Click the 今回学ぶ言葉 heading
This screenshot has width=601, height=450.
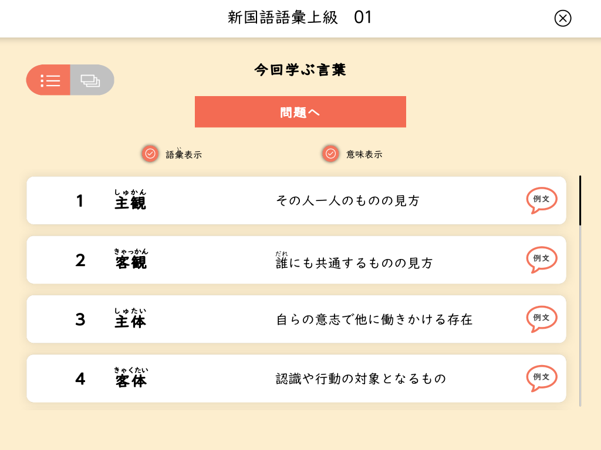tap(300, 70)
